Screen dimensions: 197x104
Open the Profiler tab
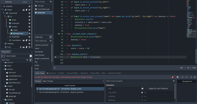(61, 73)
